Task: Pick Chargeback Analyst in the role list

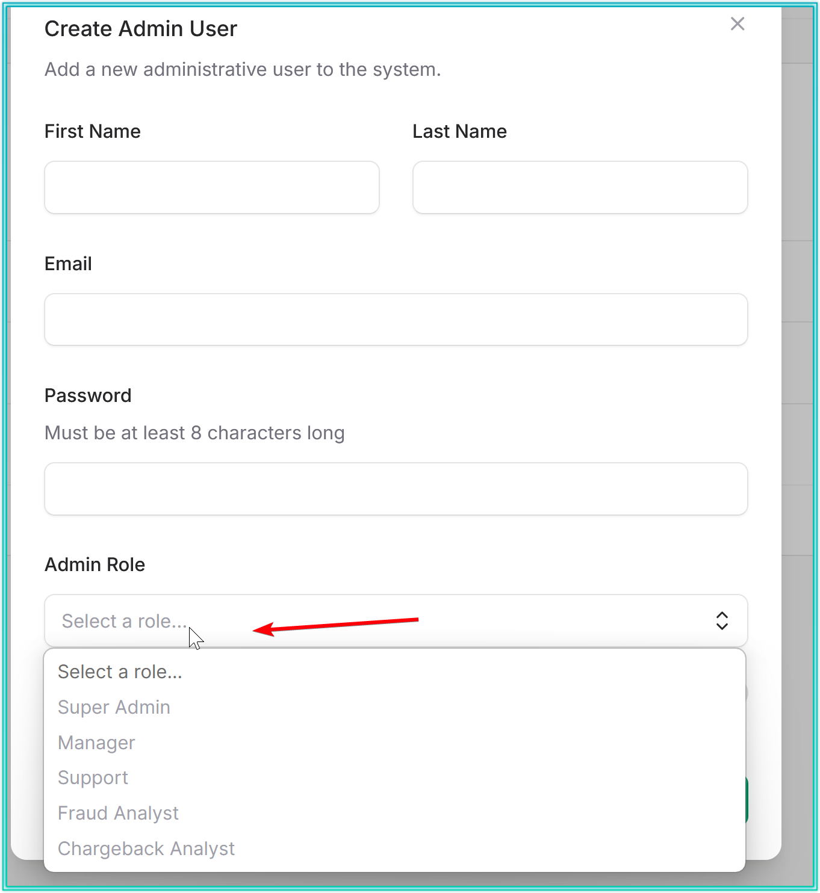Action: pyautogui.click(x=146, y=848)
